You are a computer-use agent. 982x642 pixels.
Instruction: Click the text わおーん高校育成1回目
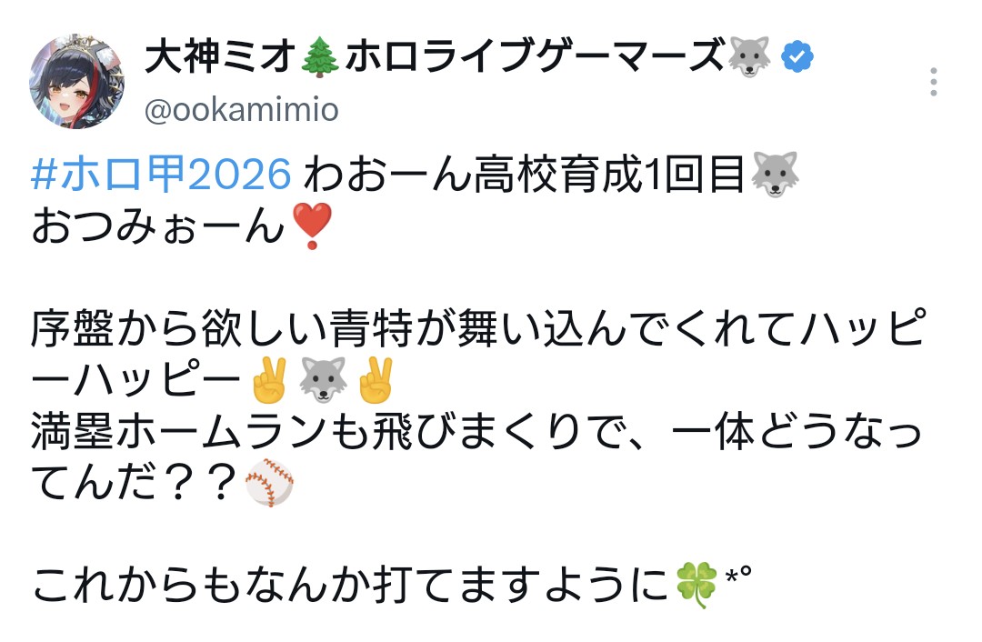pos(525,174)
